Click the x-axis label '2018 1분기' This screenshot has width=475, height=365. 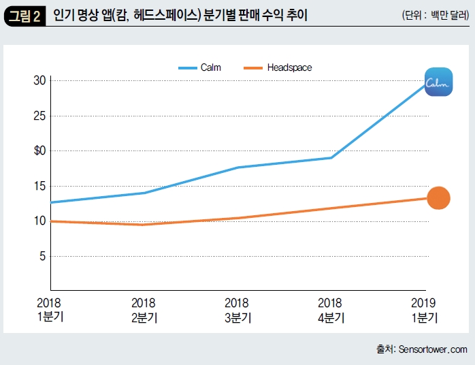(x=49, y=310)
